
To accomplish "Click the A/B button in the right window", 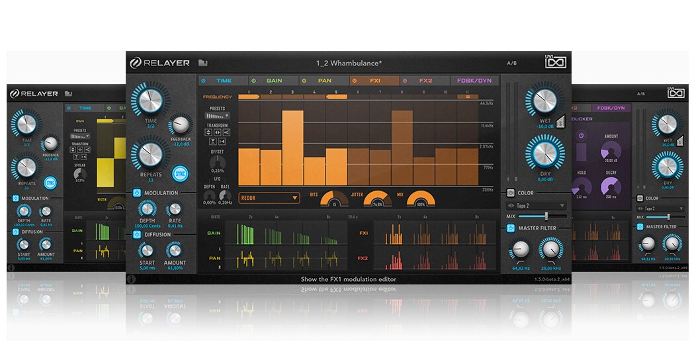I will click(641, 94).
